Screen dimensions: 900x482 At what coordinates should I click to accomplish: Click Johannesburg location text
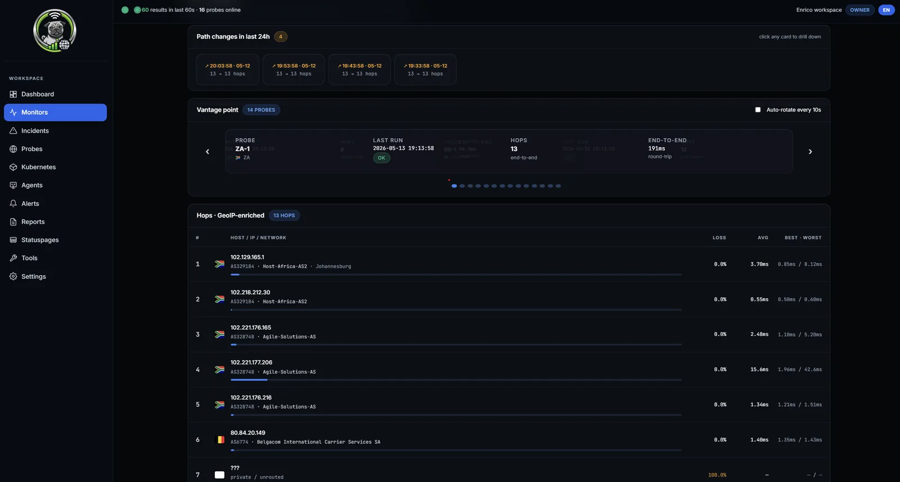[333, 266]
